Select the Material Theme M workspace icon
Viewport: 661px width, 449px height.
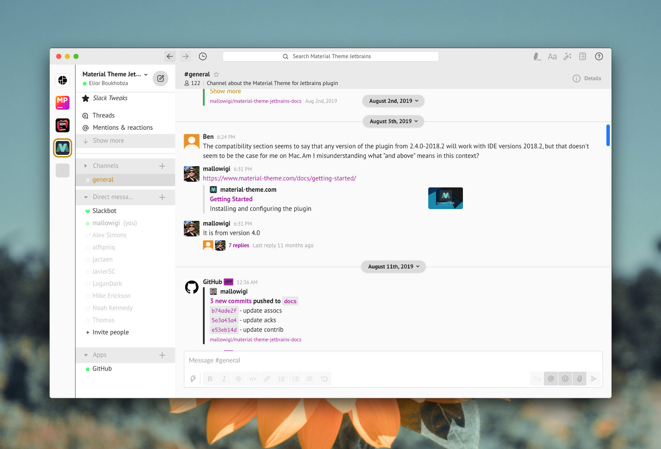click(62, 148)
